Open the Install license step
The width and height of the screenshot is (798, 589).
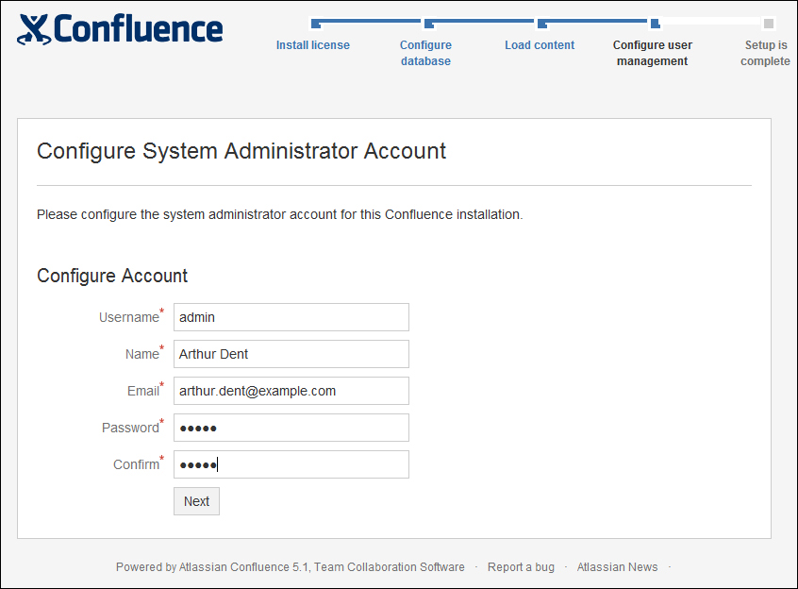tap(313, 45)
